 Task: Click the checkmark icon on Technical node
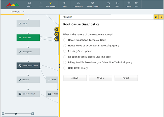20,80
